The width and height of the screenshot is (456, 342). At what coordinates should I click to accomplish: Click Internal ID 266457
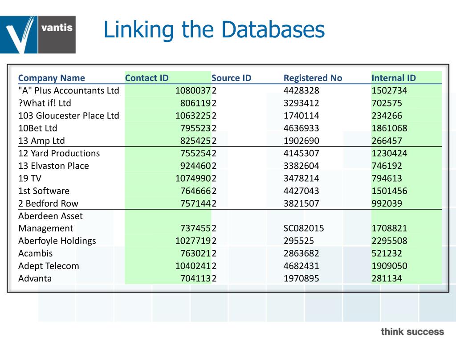(x=387, y=141)
